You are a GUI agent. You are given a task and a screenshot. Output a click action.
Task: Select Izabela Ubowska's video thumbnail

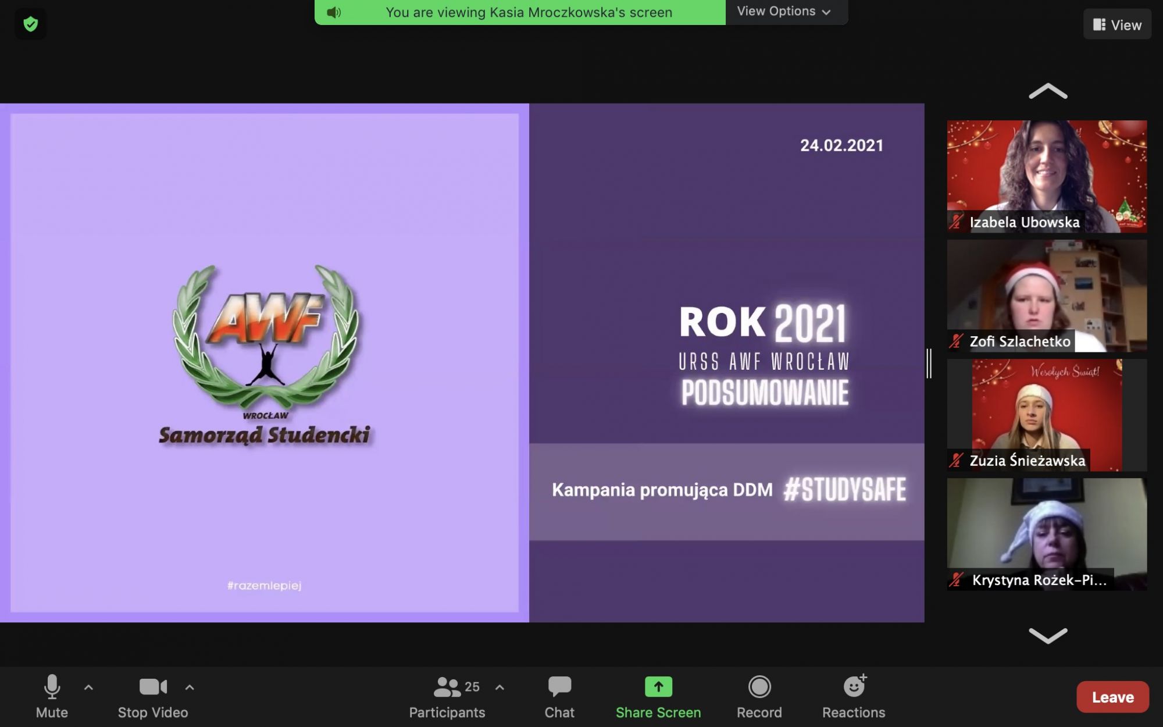coord(1047,176)
